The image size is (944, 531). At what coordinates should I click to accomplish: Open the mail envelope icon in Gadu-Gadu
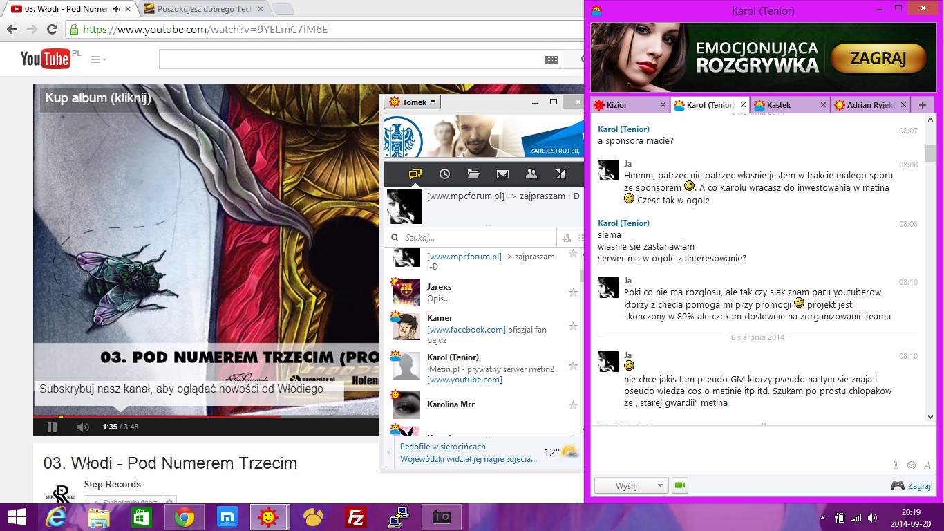point(502,174)
